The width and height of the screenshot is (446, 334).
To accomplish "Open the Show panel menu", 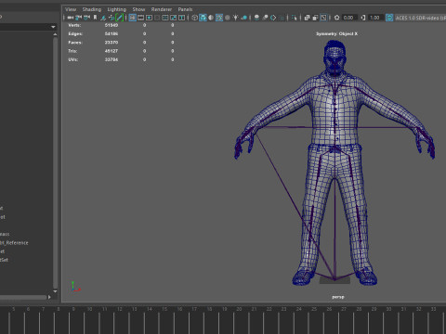I will (138, 9).
